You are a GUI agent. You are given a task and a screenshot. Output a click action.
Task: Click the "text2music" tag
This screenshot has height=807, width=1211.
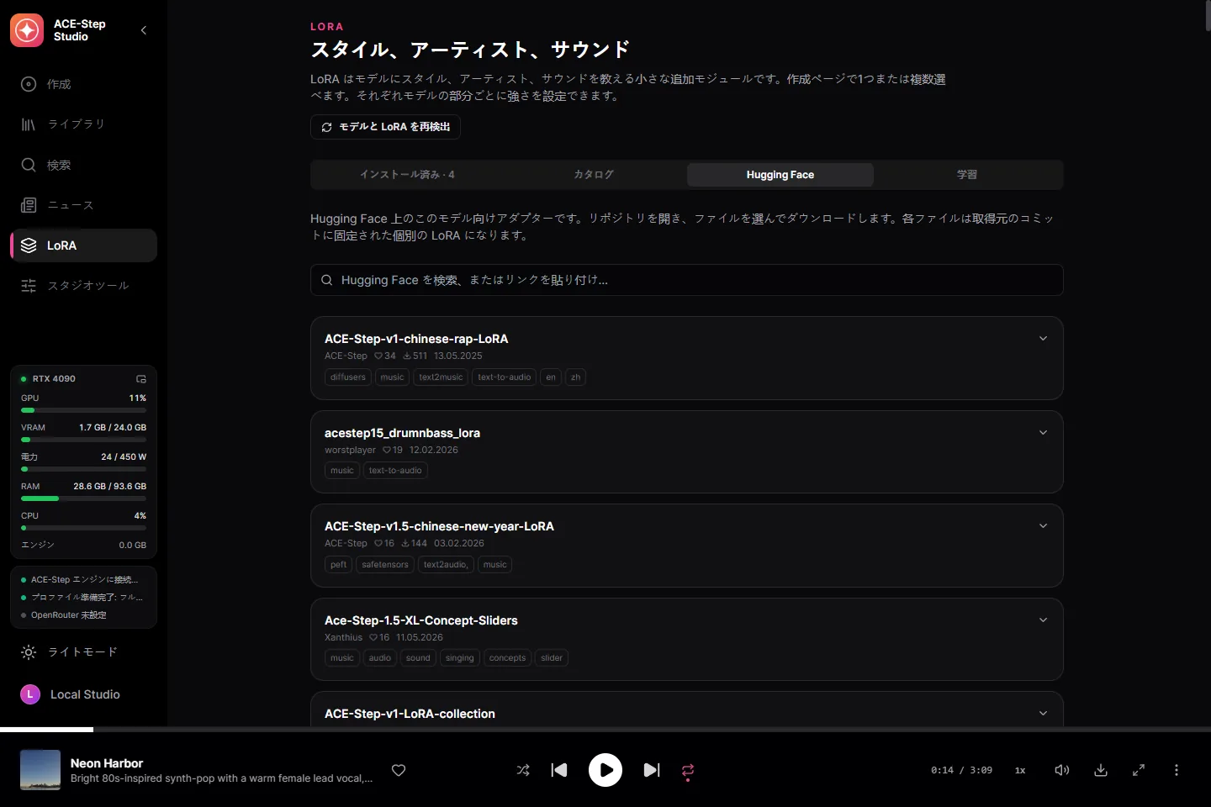click(x=441, y=377)
